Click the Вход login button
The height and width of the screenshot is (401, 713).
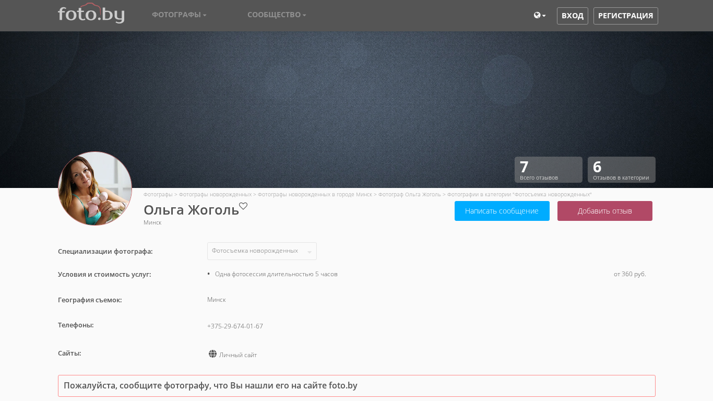pos(573,16)
